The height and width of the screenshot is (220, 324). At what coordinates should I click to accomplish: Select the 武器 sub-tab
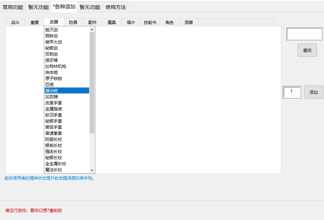pos(54,22)
